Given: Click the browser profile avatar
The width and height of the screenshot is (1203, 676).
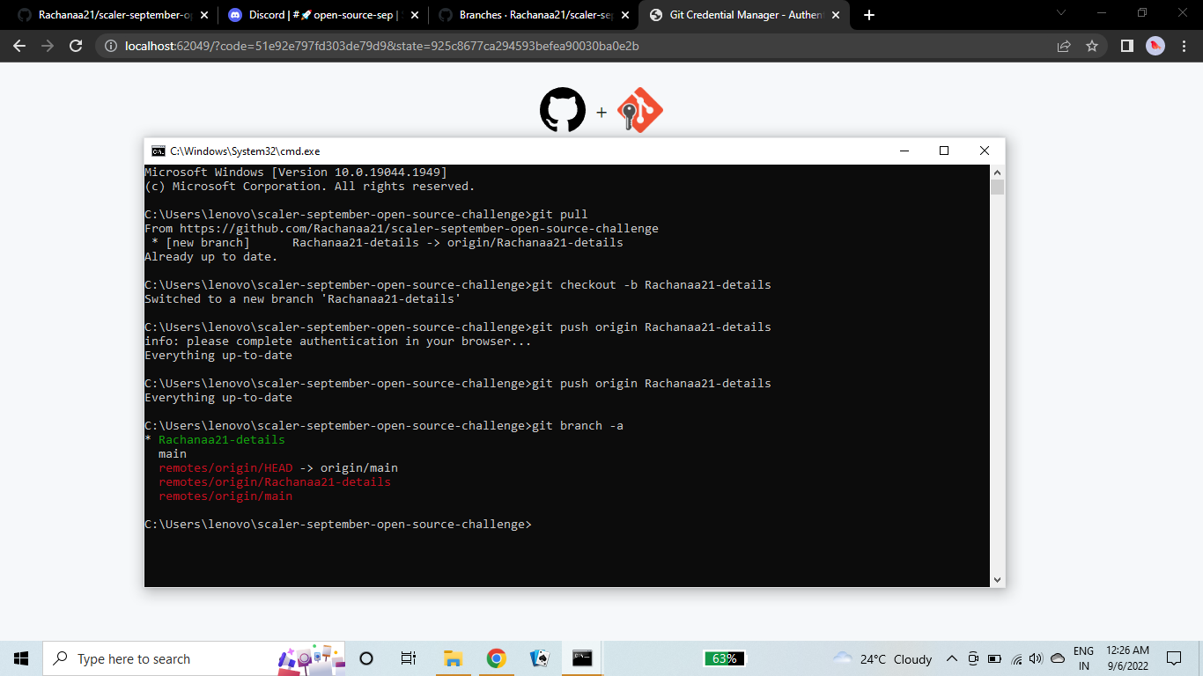Looking at the screenshot, I should 1155,46.
